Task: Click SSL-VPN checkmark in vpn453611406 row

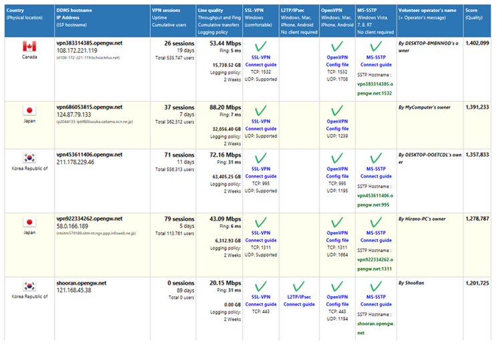Action: click(x=260, y=158)
